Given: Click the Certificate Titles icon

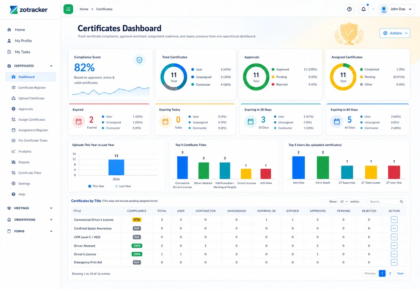Looking at the screenshot, I should 14,173.
